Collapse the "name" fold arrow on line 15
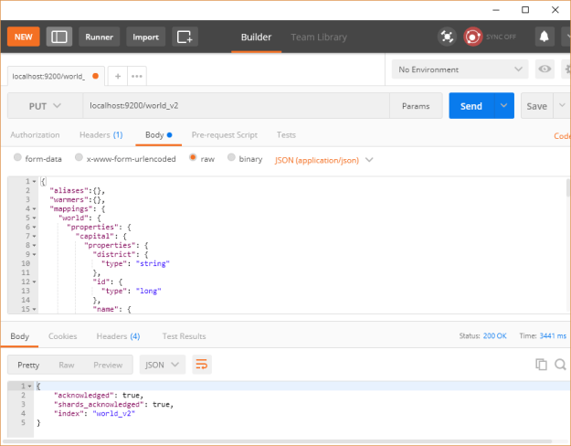 [x=34, y=309]
